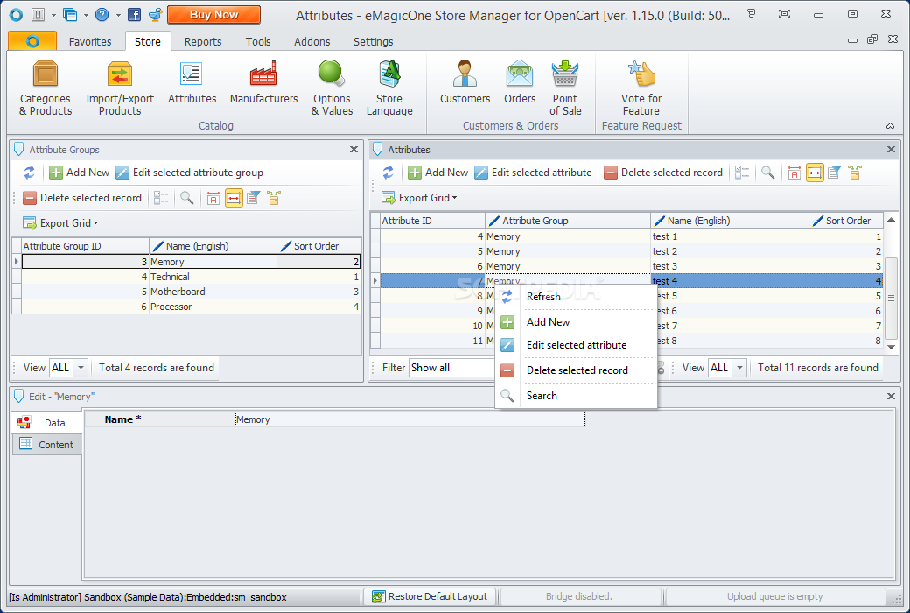Click filter icon in Attributes toolbar
The image size is (910, 613).
[835, 173]
